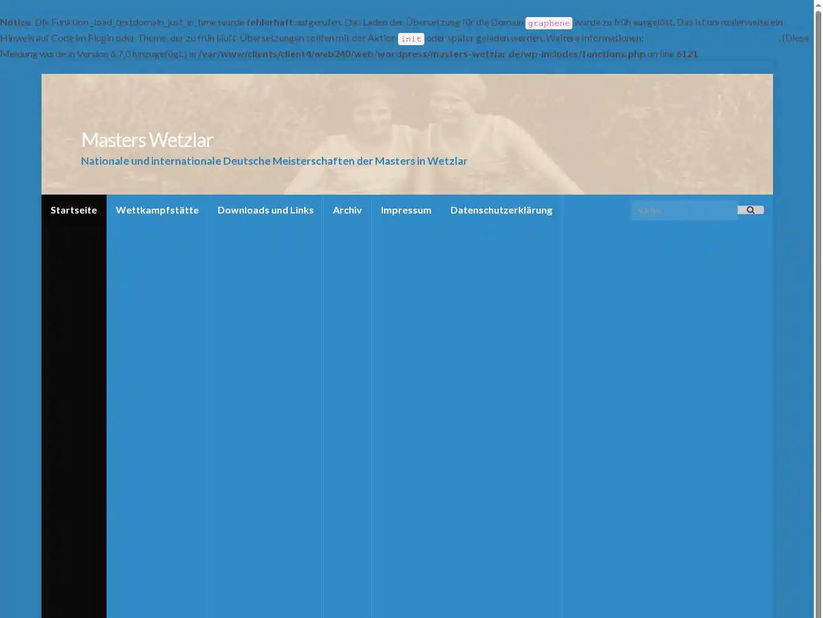Open the Archiv page
This screenshot has width=823, height=618.
pos(347,210)
